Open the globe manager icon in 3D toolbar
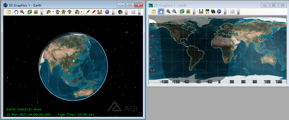289x120 pixels. (x=107, y=12)
